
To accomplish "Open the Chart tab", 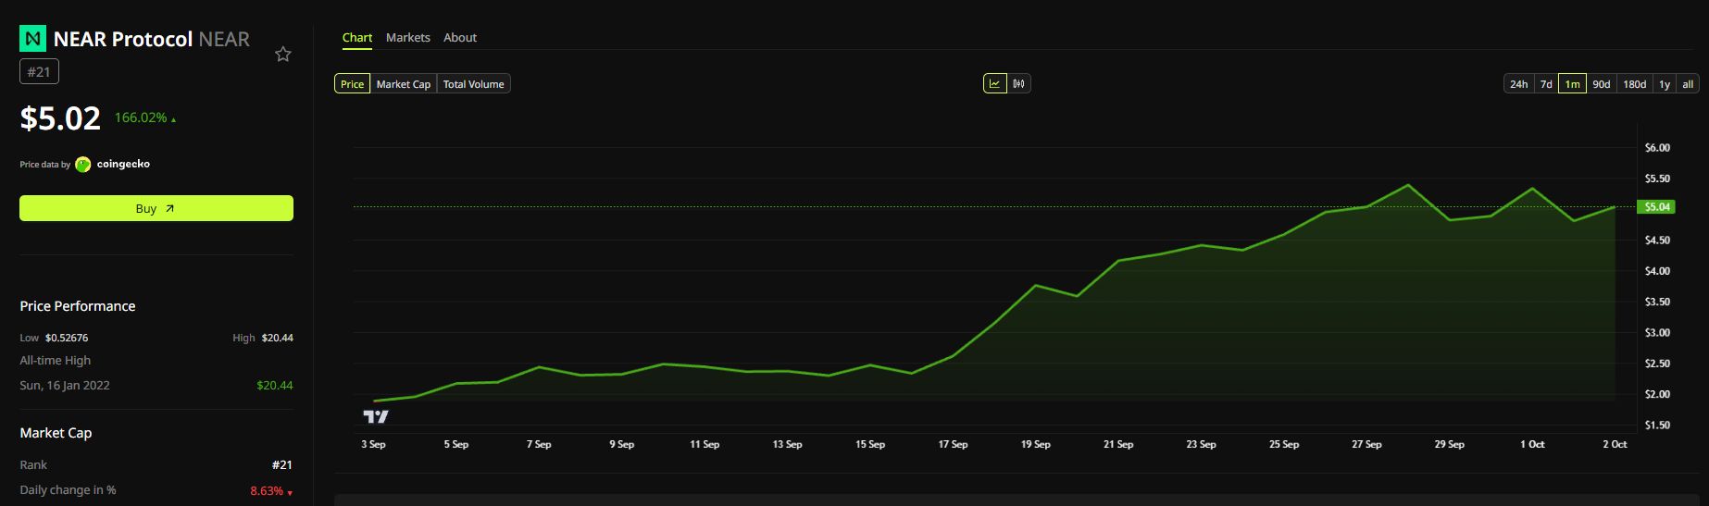I will coord(357,38).
